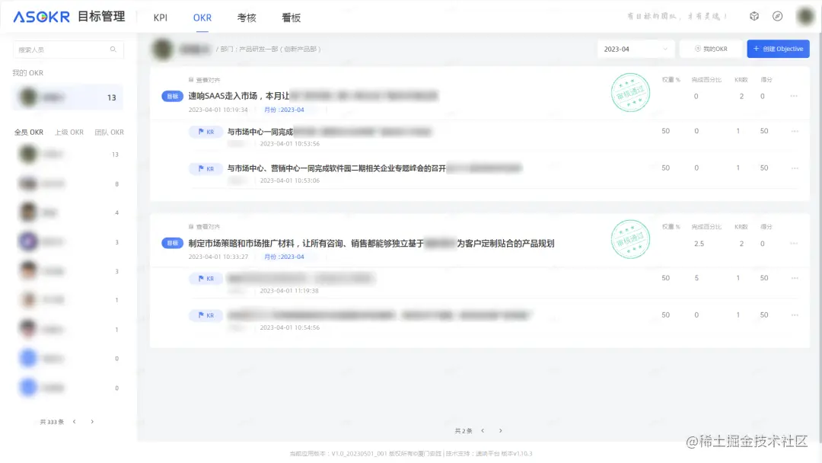The height and width of the screenshot is (463, 822).
Task: Open the KPI tab
Action: [161, 18]
